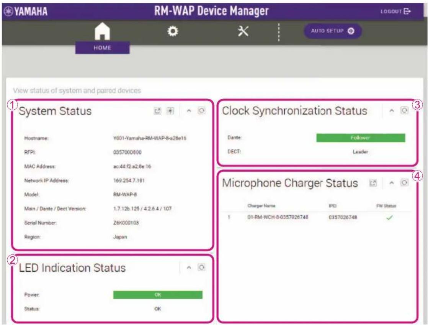This screenshot has height=325, width=428.
Task: Click the green Dante Follower status bar
Action: click(361, 138)
